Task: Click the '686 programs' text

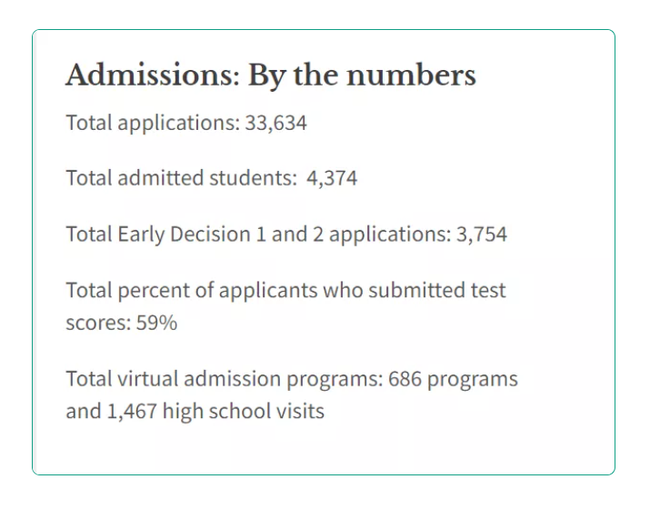Action: pyautogui.click(x=453, y=379)
